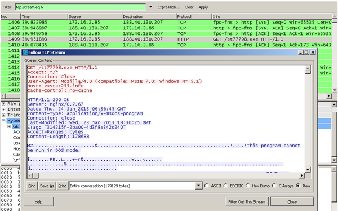This screenshot has width=338, height=211.
Task: Click Filter Out This Stream button
Action: pyautogui.click(x=247, y=202)
